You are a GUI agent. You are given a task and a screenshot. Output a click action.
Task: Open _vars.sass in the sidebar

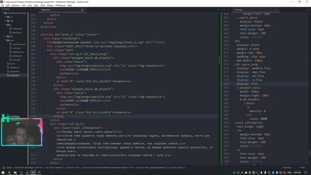[17, 48]
